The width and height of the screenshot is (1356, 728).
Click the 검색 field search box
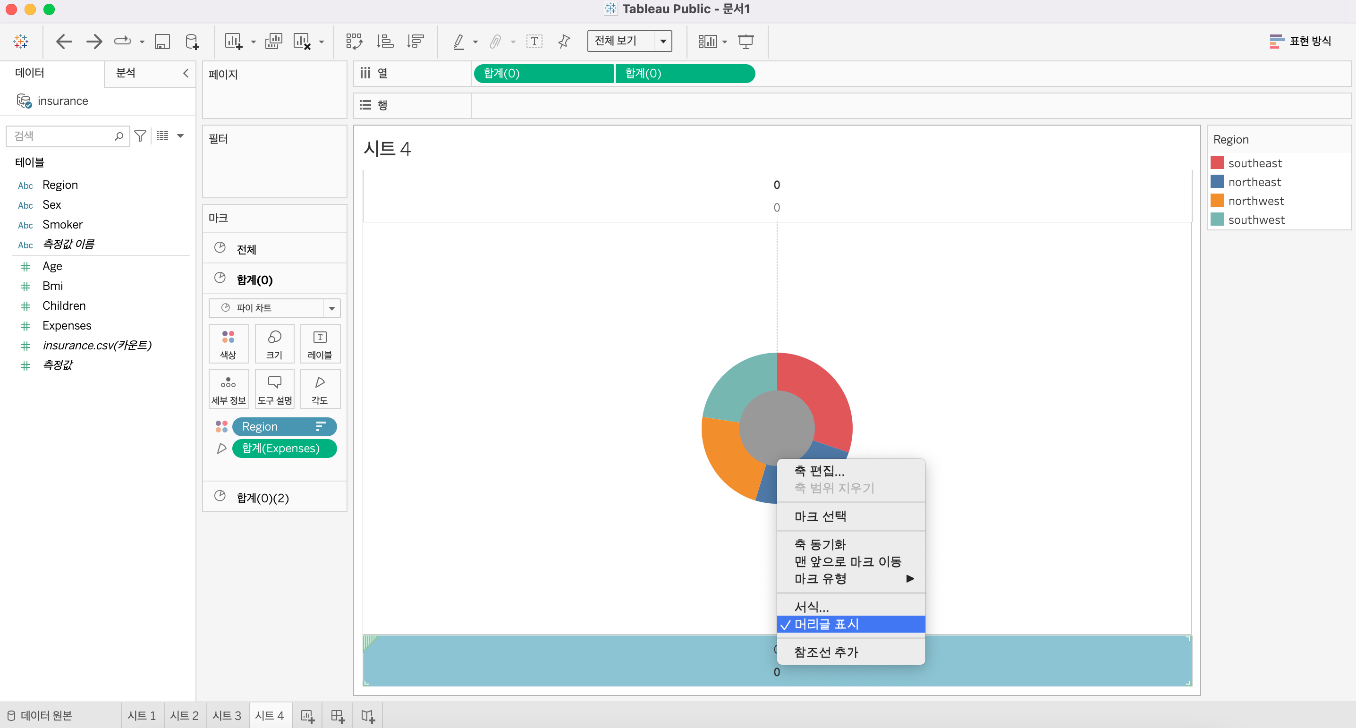click(62, 136)
